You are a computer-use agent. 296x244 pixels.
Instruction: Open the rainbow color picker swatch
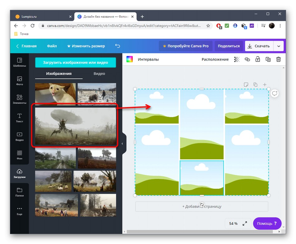pyautogui.click(x=130, y=59)
